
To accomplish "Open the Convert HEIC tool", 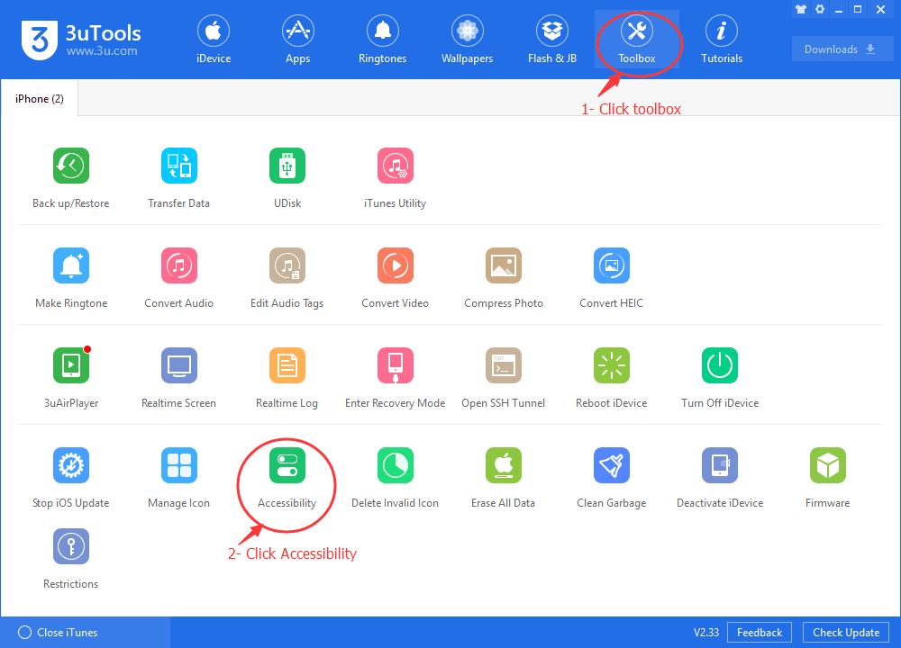I will click(x=612, y=265).
